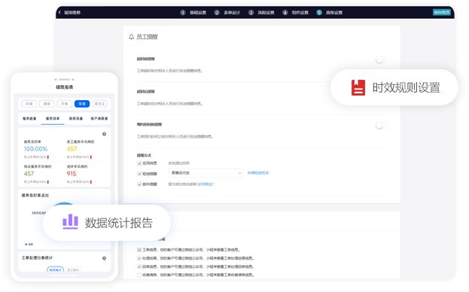Go to step 4 组件设置
The height and width of the screenshot is (292, 469).
pyautogui.click(x=296, y=12)
